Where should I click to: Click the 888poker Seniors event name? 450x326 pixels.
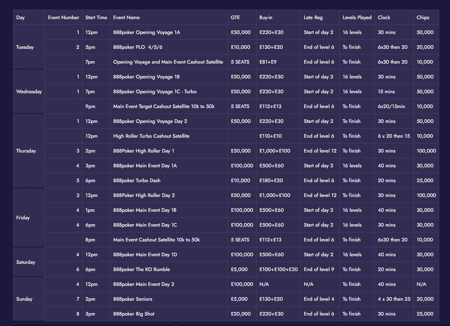click(133, 299)
